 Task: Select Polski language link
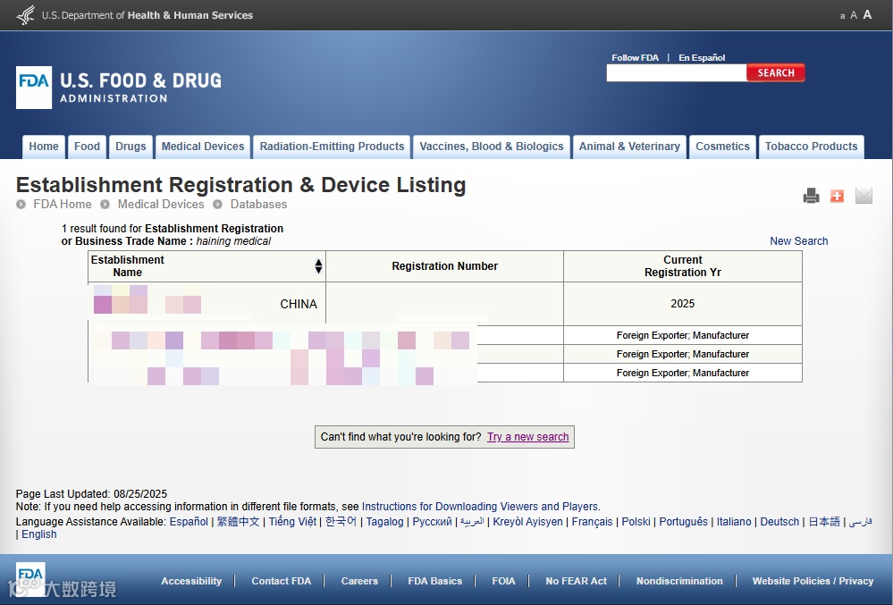click(636, 522)
